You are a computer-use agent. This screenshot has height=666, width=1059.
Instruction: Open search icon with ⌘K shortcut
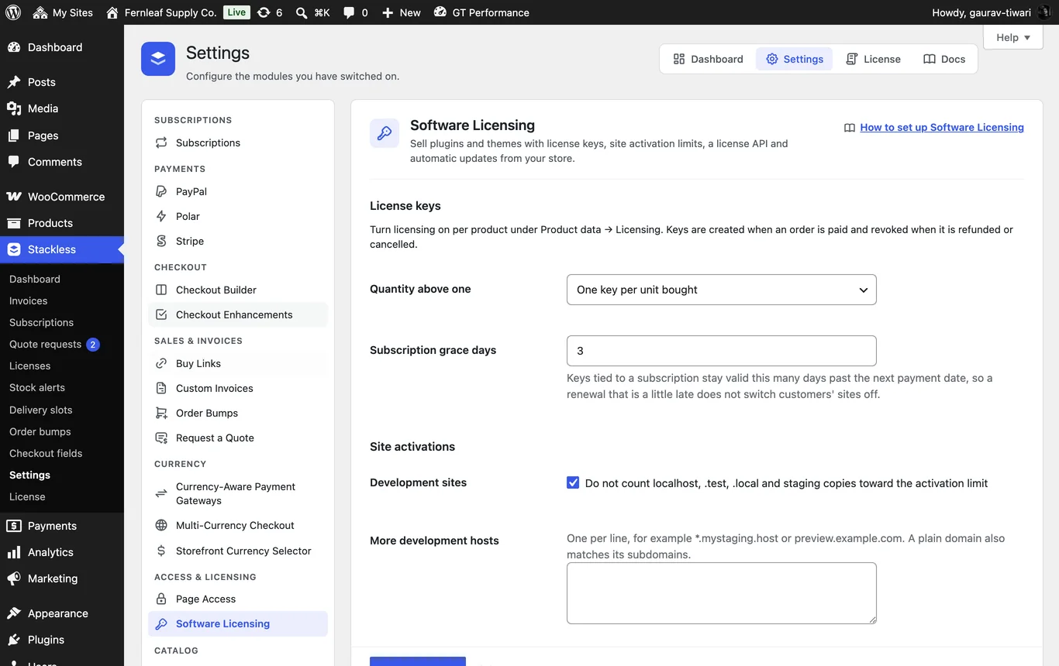coord(302,12)
